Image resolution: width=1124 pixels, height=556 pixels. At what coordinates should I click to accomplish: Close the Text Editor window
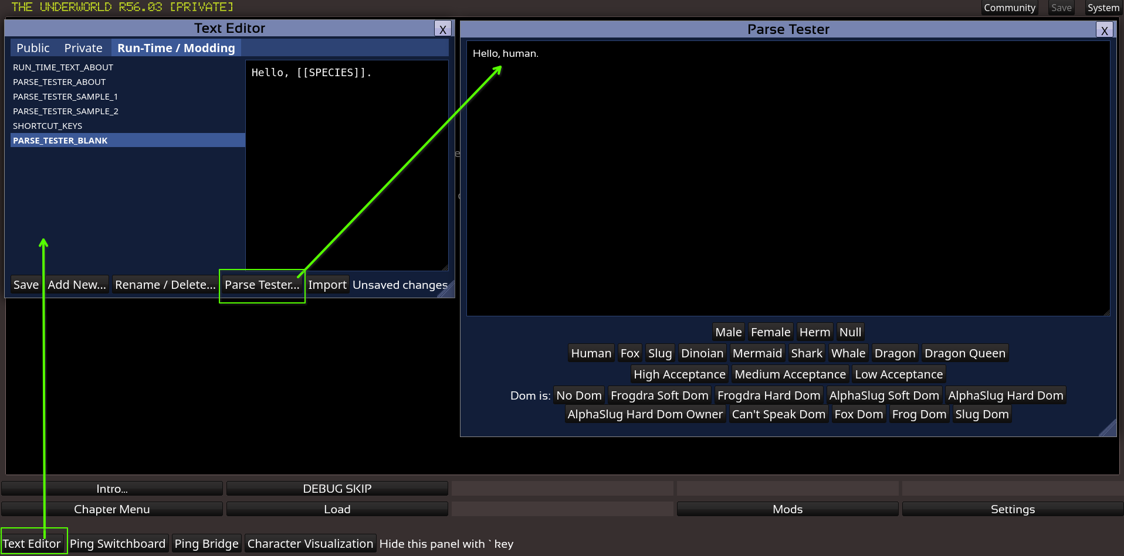point(442,29)
